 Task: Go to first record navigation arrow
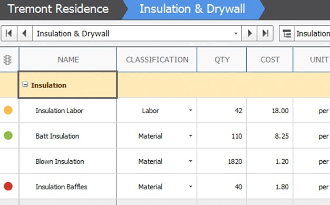[x=9, y=33]
